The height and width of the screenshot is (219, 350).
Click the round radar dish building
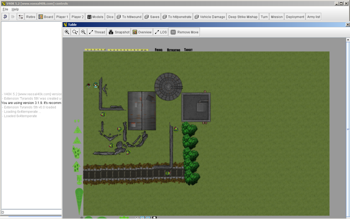tap(168, 87)
